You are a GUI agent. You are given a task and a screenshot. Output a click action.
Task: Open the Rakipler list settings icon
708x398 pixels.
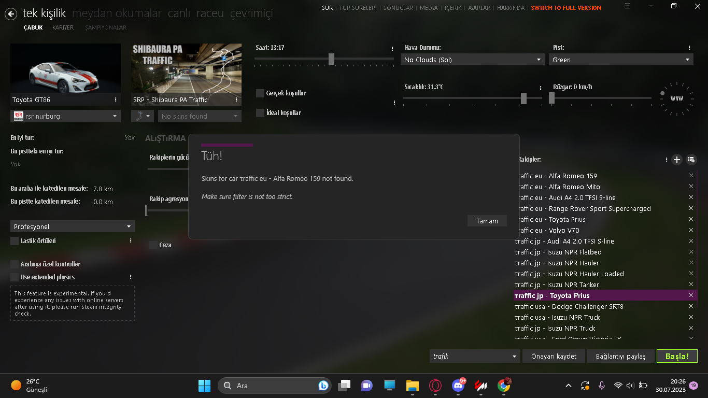pos(691,160)
